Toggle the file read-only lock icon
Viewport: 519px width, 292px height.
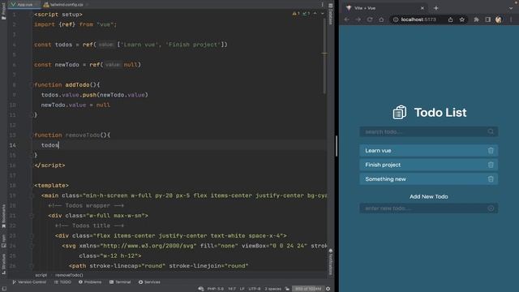coord(287,289)
